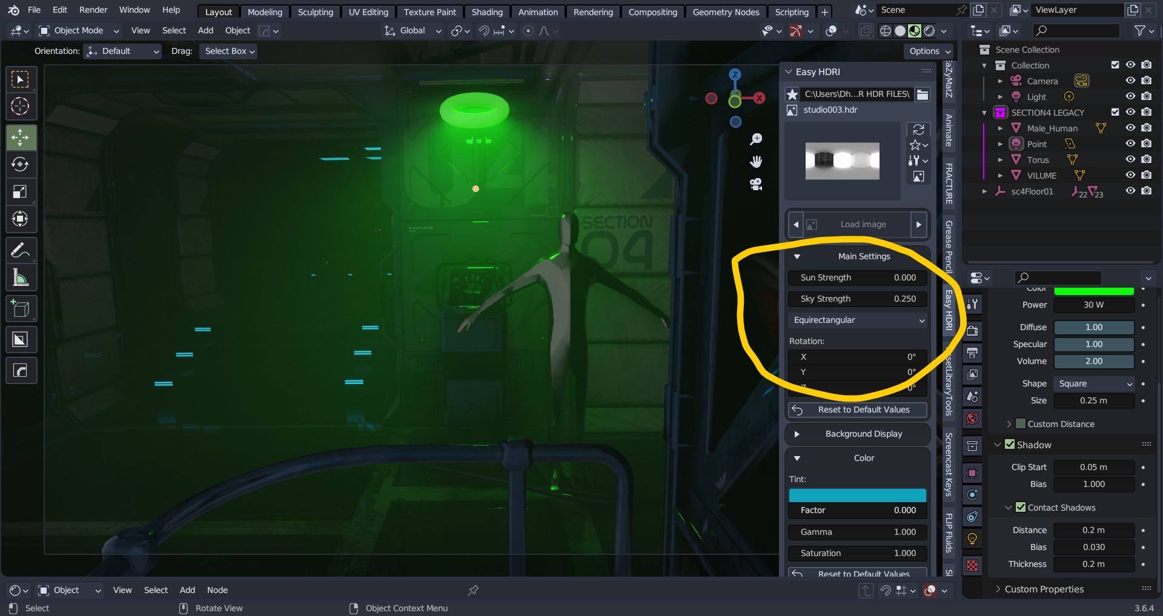
Task: Open the light Shape dropdown
Action: click(x=1094, y=383)
